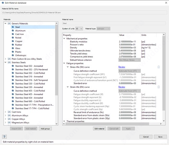Select Stainless Steel 316 - Annealed

pyautogui.click(x=29, y=76)
